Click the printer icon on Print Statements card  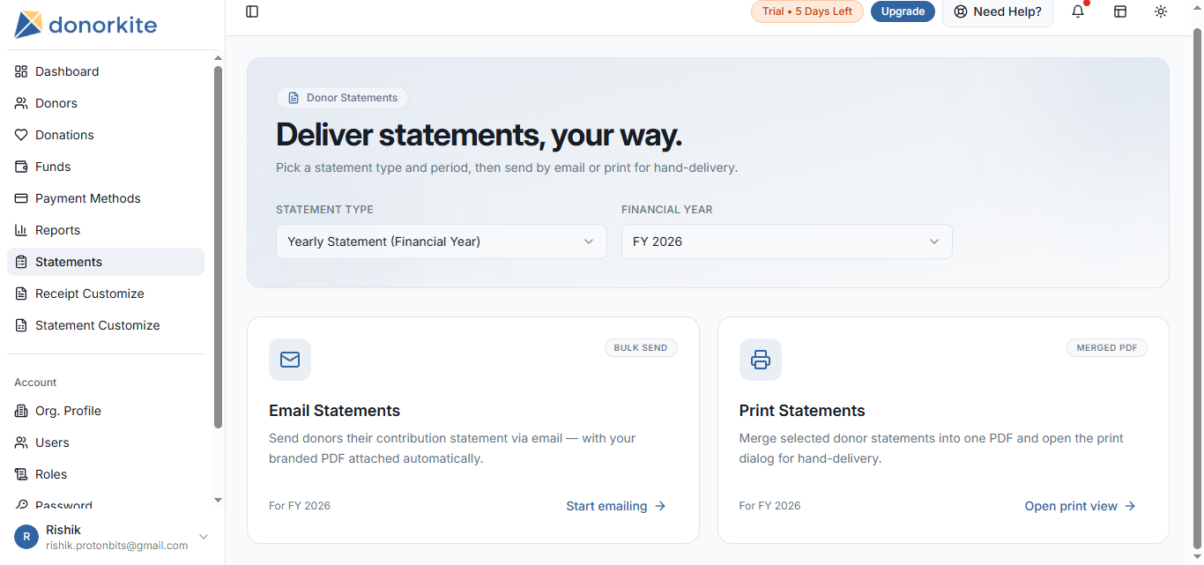(761, 360)
